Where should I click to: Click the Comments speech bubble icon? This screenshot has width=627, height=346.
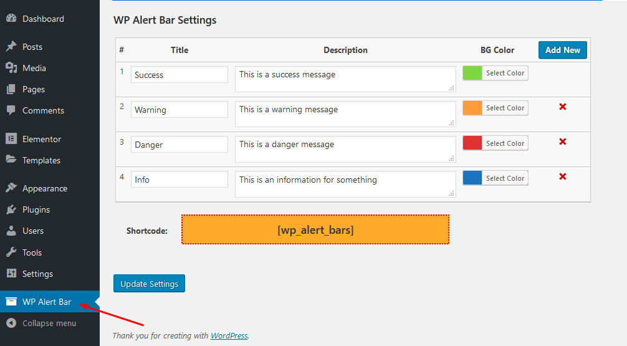(x=11, y=110)
